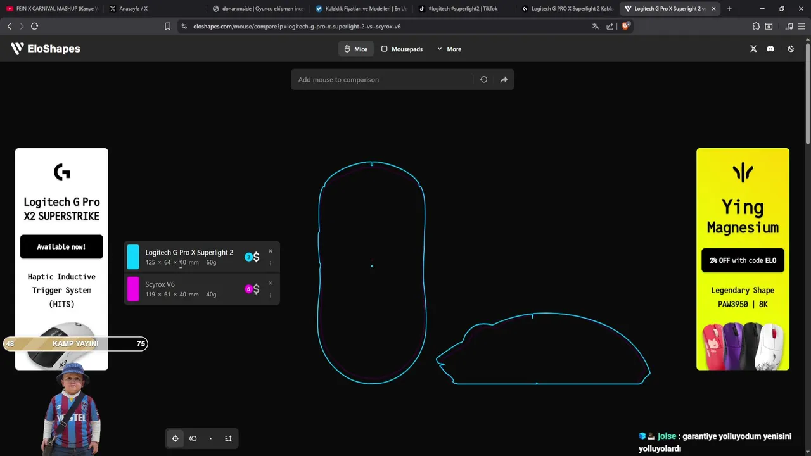
Task: Click the Available now! button in Logitech ad
Action: (61, 246)
